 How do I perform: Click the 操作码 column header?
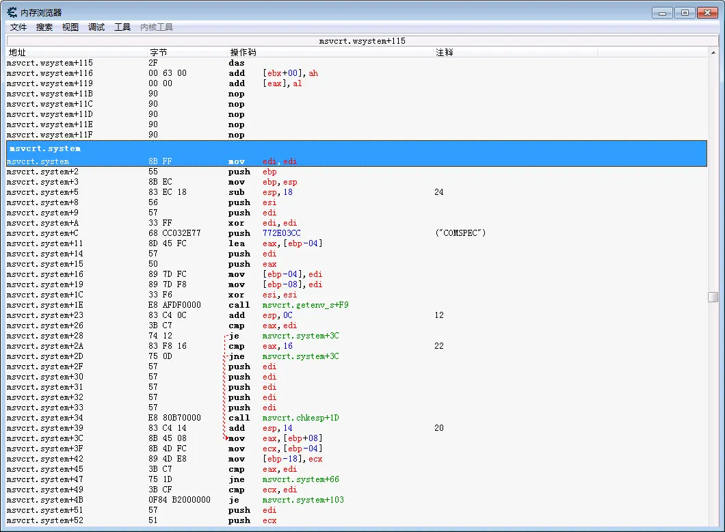330,52
